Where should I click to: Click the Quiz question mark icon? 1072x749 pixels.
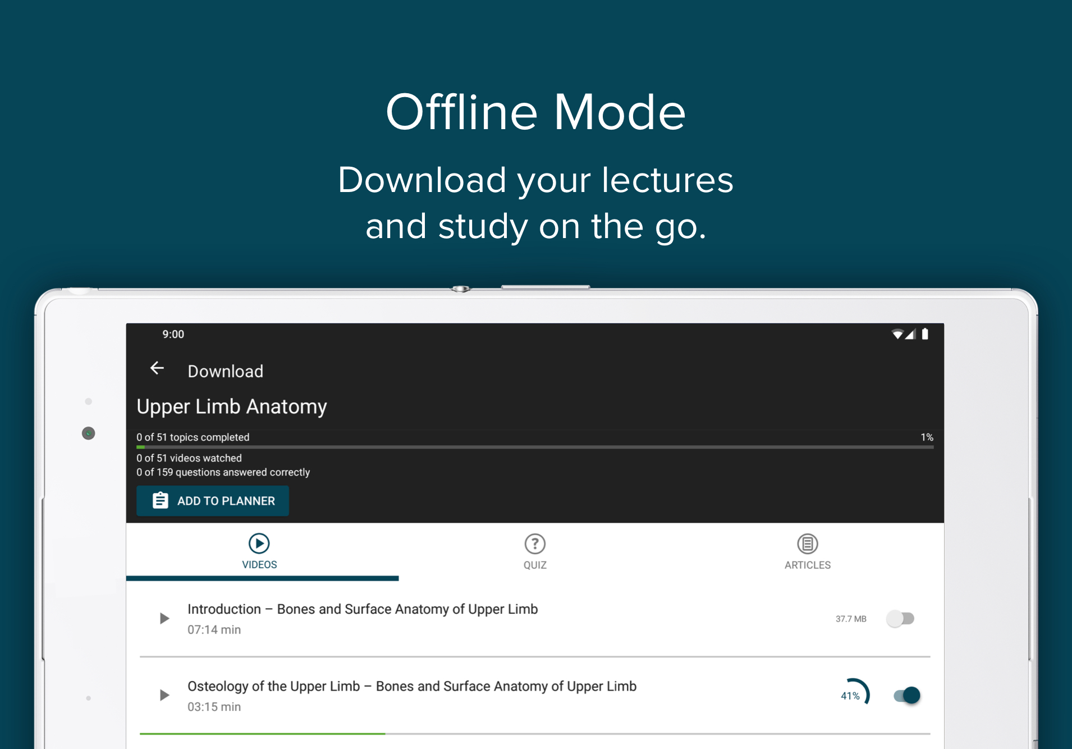tap(535, 544)
